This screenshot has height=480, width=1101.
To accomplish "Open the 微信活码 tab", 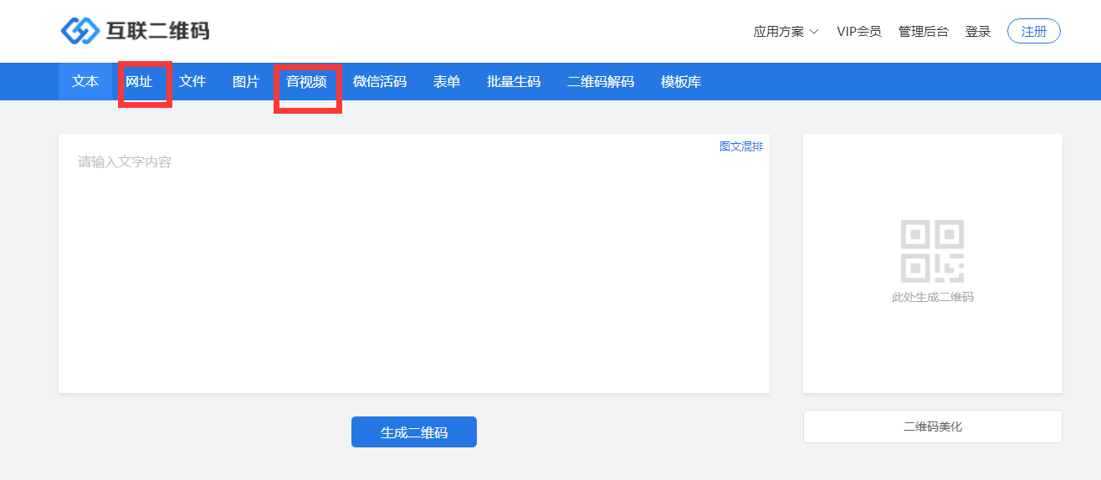I will pos(380,82).
